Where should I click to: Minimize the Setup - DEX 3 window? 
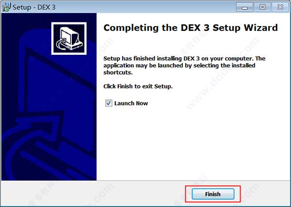pos(244,7)
